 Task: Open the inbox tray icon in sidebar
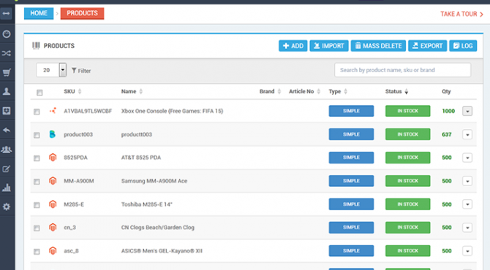point(7,111)
